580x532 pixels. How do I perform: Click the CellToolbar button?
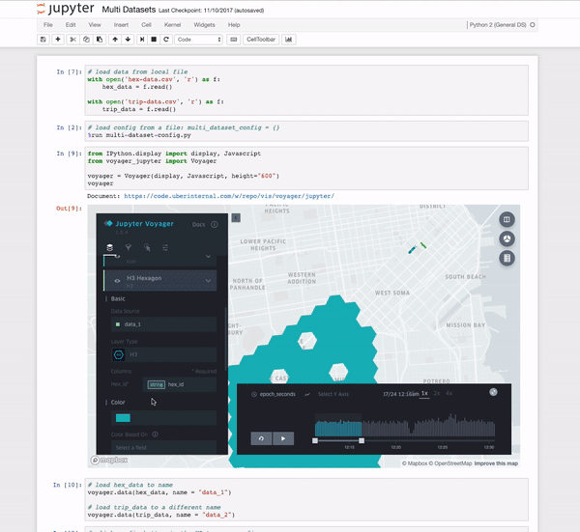(x=261, y=40)
